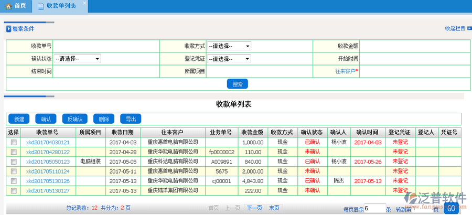Image resolution: width=472 pixels, height=215 pixels.
Task: Go to 下一页 in pagination
Action: point(254,208)
